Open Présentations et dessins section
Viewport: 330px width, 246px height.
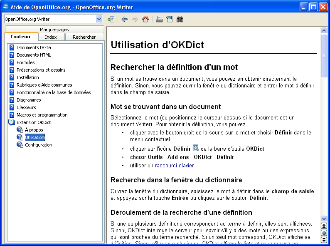pos(41,70)
